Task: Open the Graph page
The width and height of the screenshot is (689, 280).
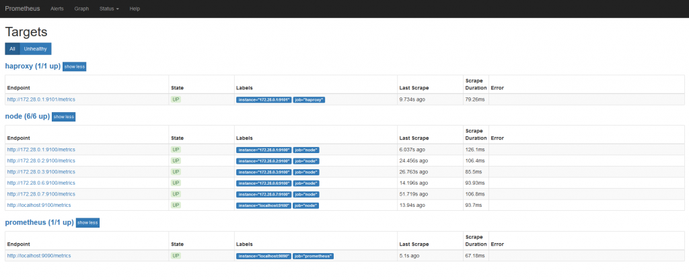Action: point(81,9)
